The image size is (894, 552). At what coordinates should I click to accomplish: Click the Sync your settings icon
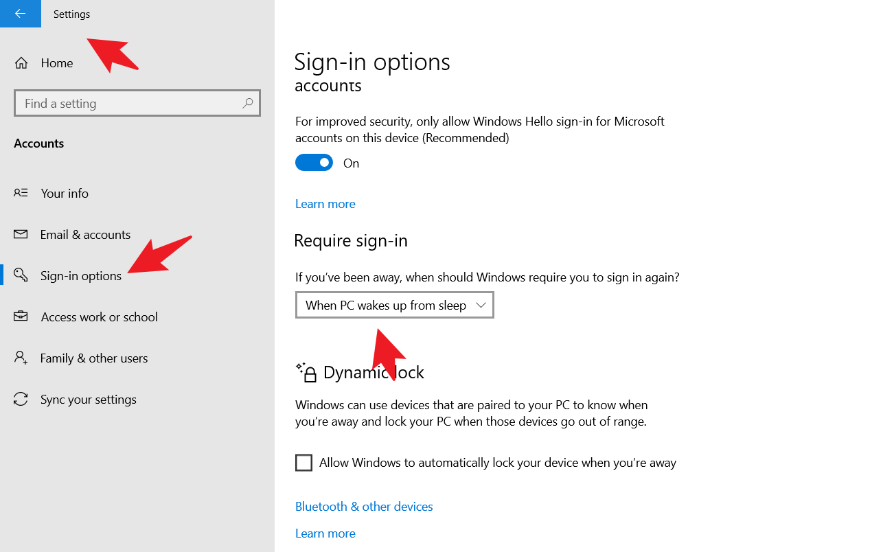tap(21, 399)
